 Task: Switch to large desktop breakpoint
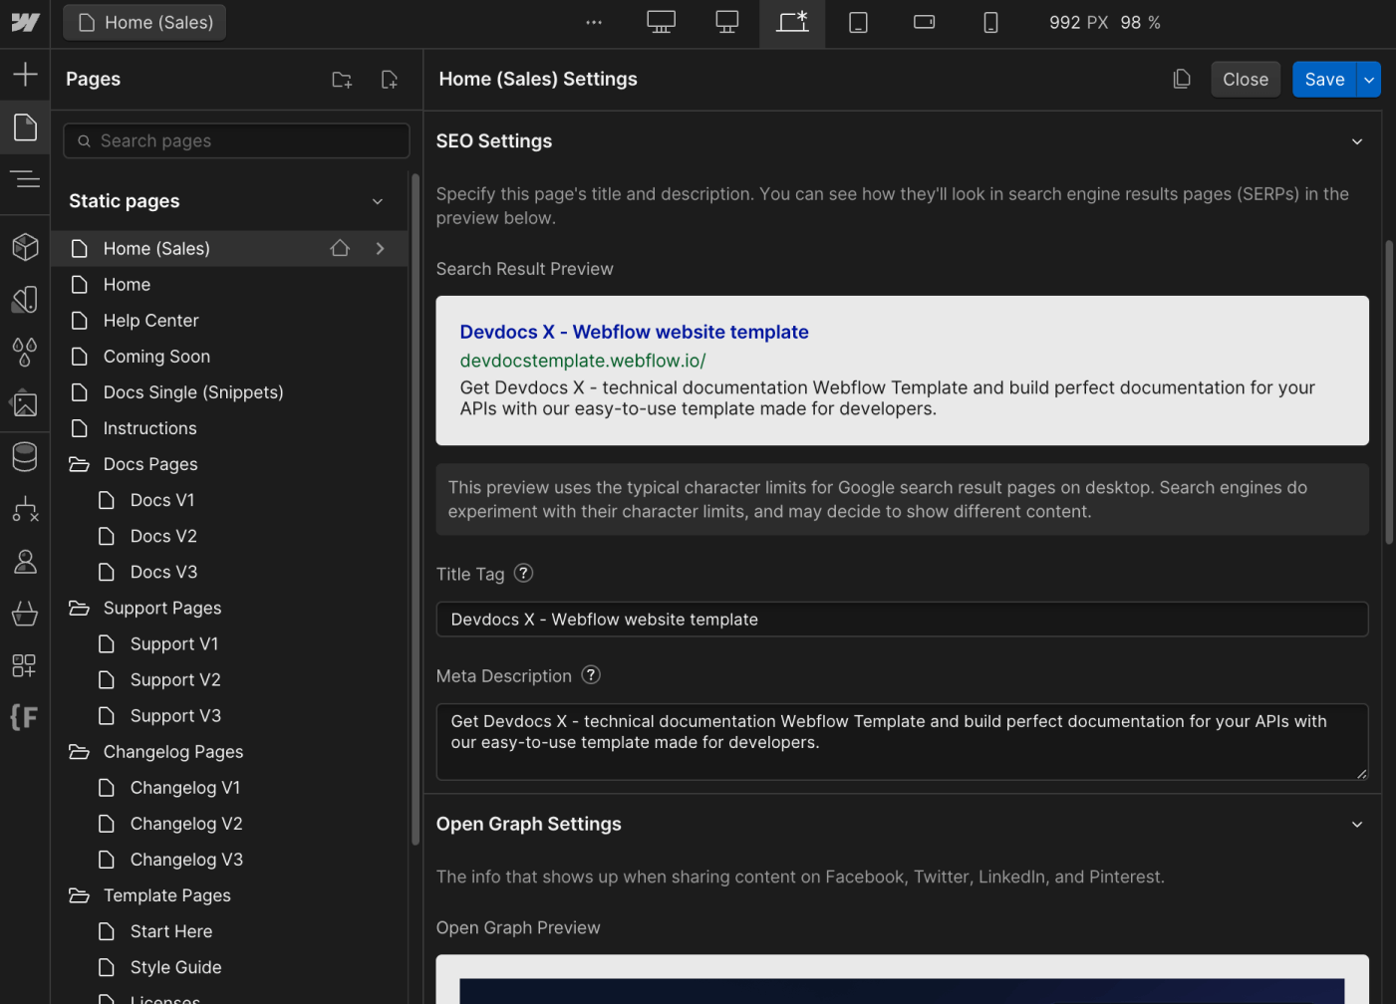point(661,22)
